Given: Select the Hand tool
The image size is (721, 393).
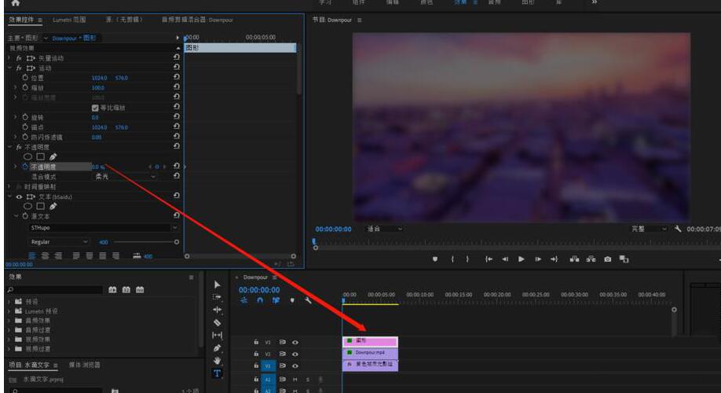Looking at the screenshot, I should pyautogui.click(x=217, y=361).
